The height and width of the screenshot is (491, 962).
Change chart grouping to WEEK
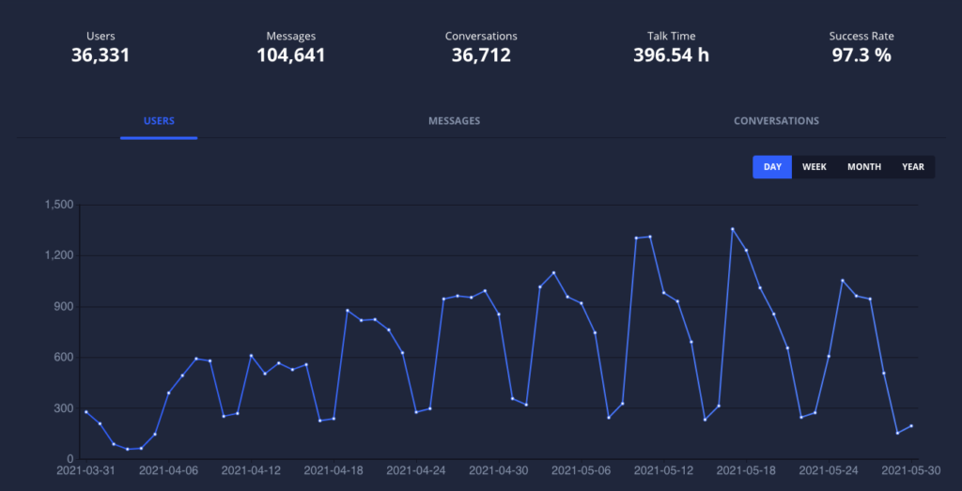click(815, 167)
